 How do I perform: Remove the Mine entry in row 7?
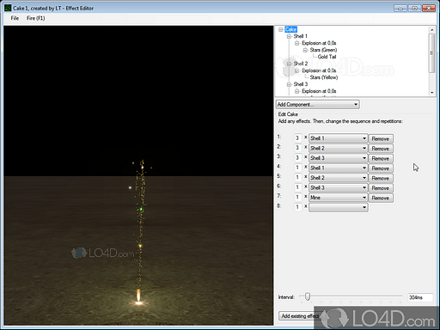click(x=381, y=198)
